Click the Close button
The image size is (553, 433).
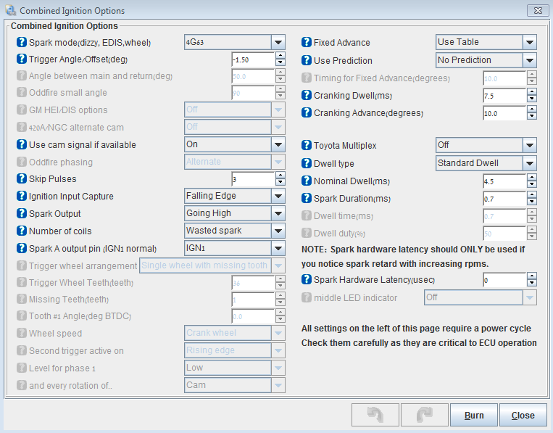[523, 415]
